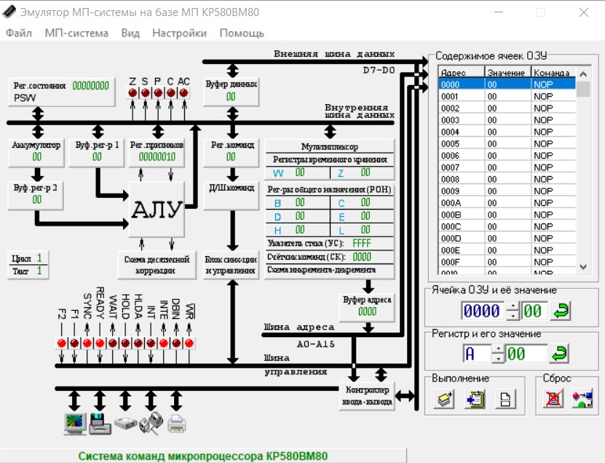Image resolution: width=605 pixels, height=463 pixels.
Task: Click the RAM table scrollbar thumb
Action: pyautogui.click(x=583, y=89)
